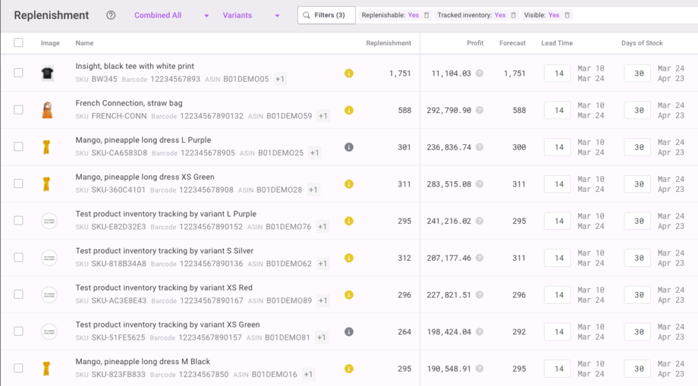Expand the Variants dropdown
The image size is (698, 386).
click(x=251, y=16)
